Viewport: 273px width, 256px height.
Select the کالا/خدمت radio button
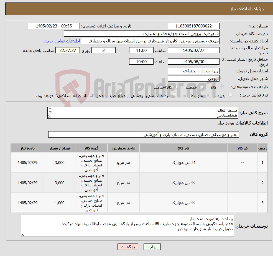tap(177, 87)
